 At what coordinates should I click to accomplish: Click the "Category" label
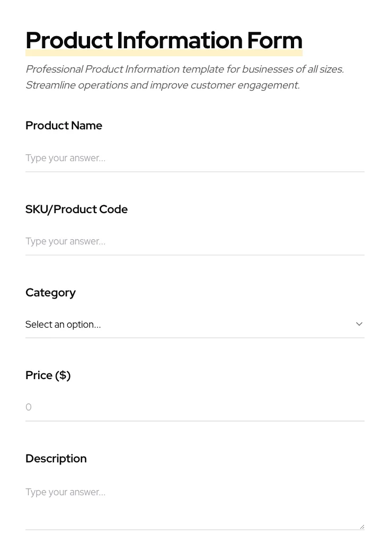tap(50, 292)
